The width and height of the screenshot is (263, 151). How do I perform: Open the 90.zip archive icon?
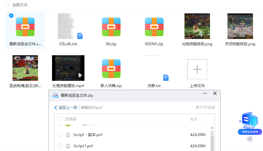[x=111, y=27]
